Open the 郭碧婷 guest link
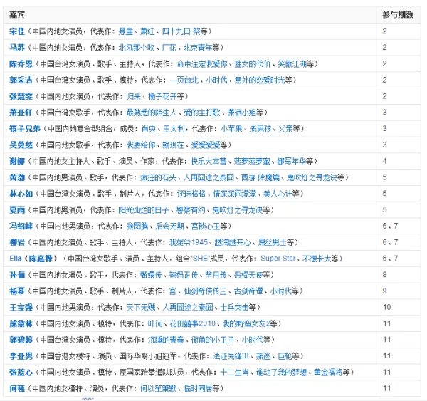Viewport: 427px width, 401px height. click(x=21, y=340)
